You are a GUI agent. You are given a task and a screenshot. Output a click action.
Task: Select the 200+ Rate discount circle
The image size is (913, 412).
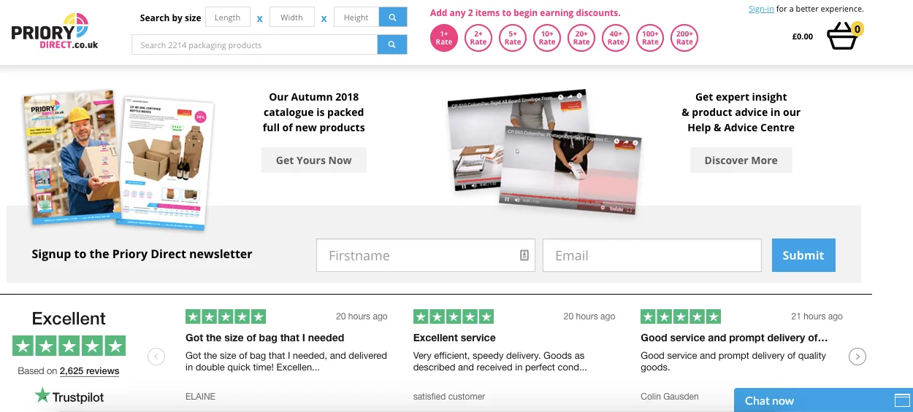click(x=684, y=38)
